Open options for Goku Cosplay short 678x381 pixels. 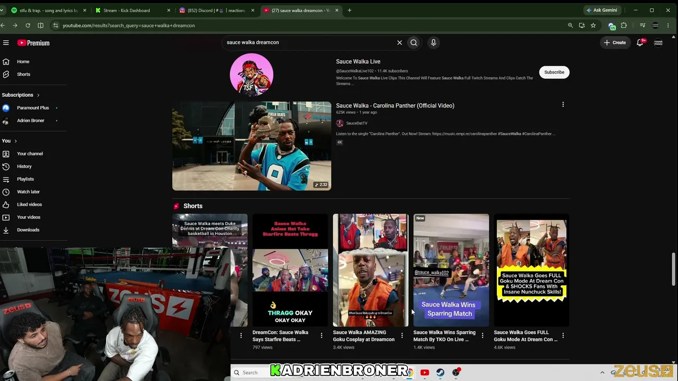(x=402, y=335)
